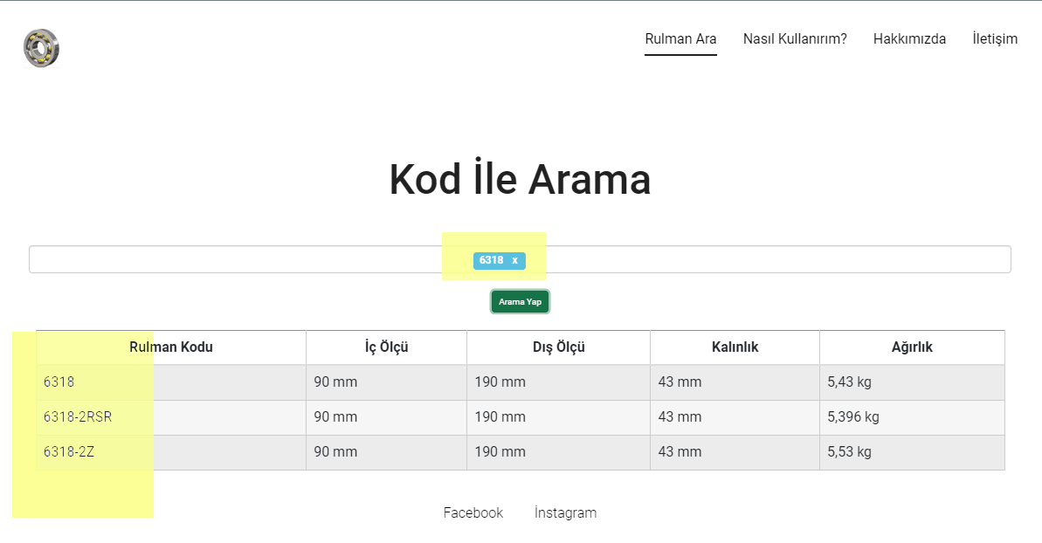The width and height of the screenshot is (1042, 543).
Task: Go to the Hakkımızda page
Action: pyautogui.click(x=909, y=38)
